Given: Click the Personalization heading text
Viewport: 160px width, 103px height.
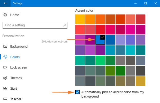Looking at the screenshot, I should click(13, 36).
